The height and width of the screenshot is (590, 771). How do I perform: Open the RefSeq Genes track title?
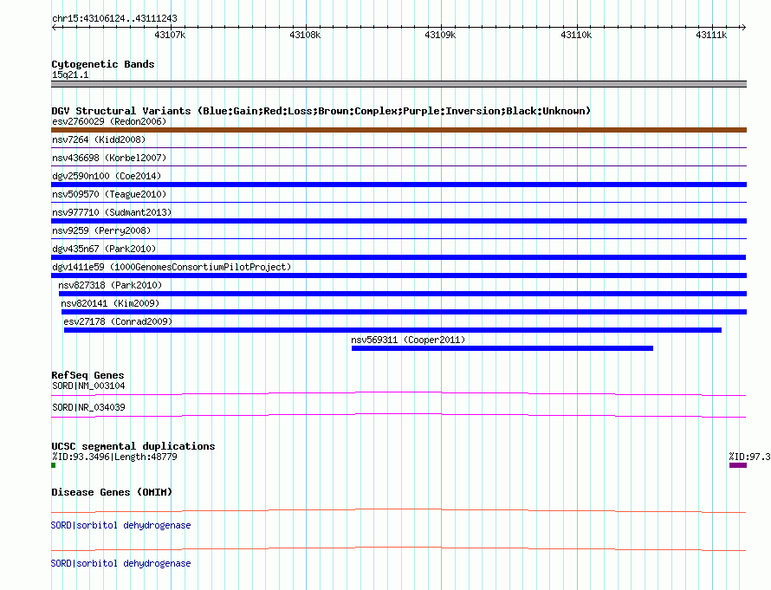pos(87,375)
